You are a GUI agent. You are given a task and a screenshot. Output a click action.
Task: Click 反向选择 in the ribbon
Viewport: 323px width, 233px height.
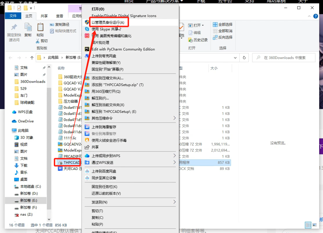click(x=222, y=37)
